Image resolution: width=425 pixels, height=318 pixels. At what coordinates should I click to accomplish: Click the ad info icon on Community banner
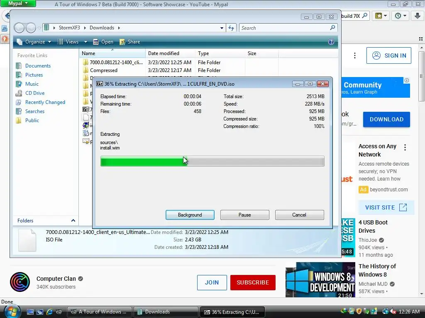[407, 80]
